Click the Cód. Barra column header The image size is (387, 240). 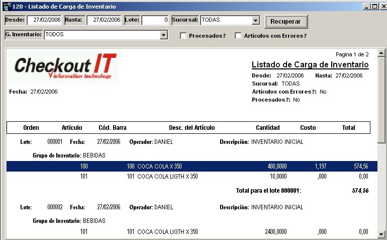(x=113, y=127)
